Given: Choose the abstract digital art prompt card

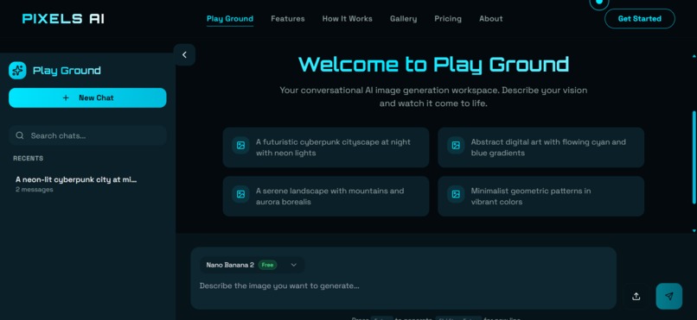Looking at the screenshot, I should coord(541,147).
